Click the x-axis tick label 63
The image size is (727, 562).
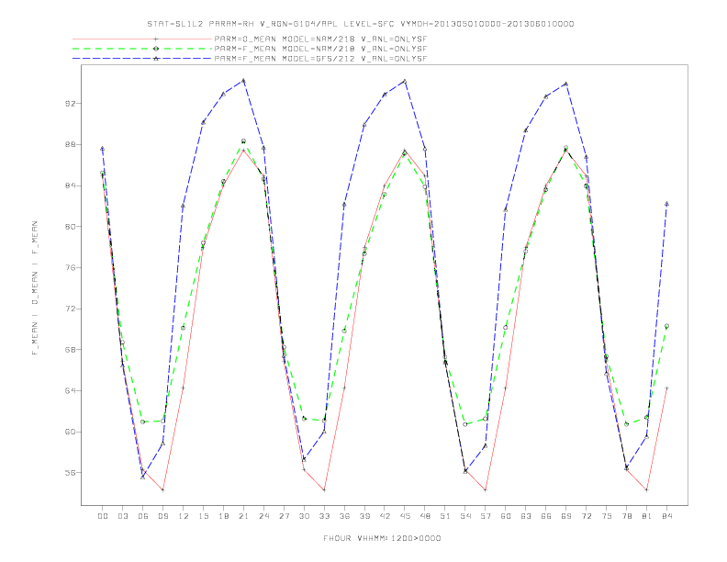[x=526, y=516]
